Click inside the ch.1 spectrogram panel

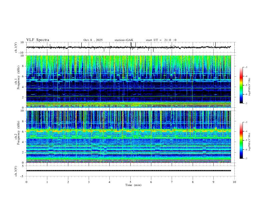[129, 81]
